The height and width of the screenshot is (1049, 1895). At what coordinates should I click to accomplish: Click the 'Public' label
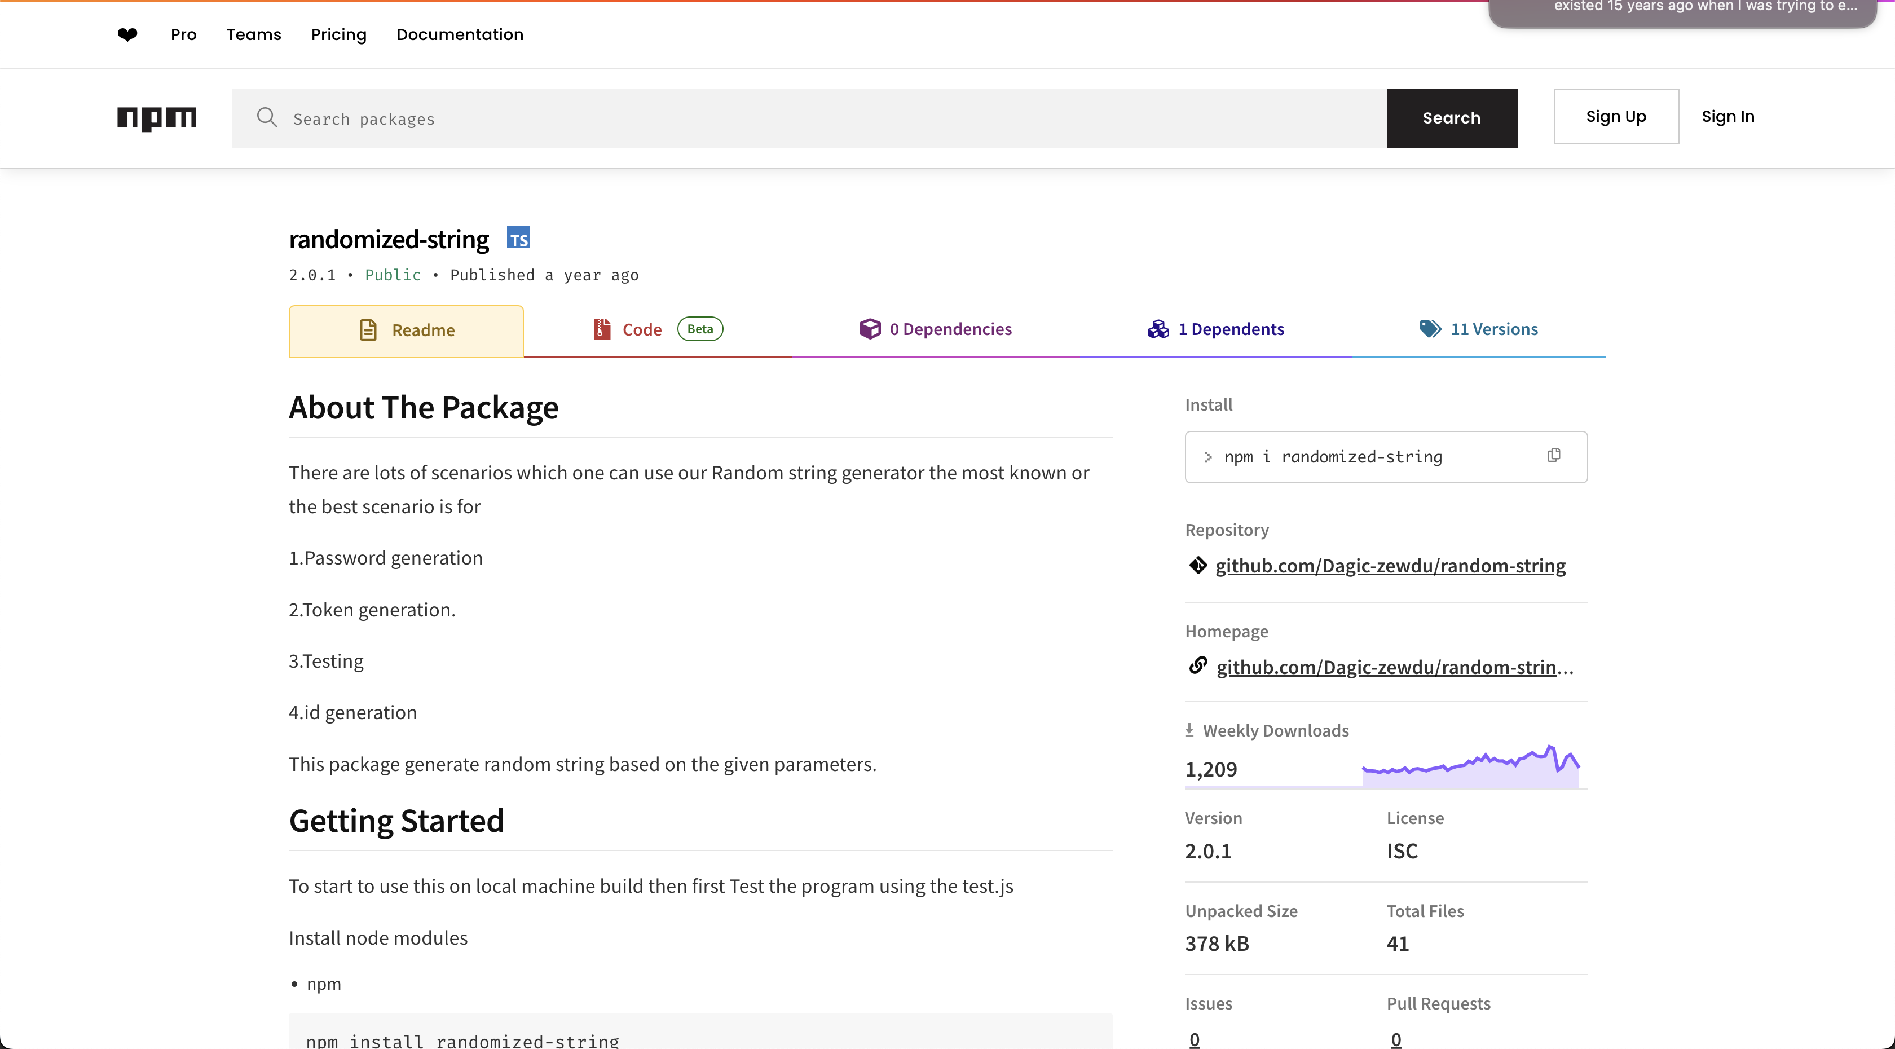point(393,275)
